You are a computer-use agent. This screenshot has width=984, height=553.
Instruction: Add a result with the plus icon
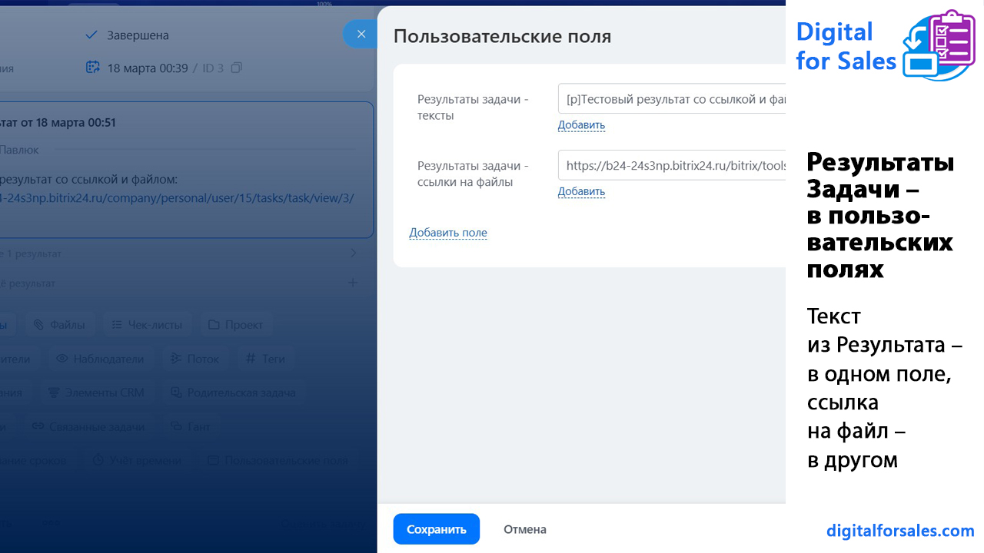353,283
